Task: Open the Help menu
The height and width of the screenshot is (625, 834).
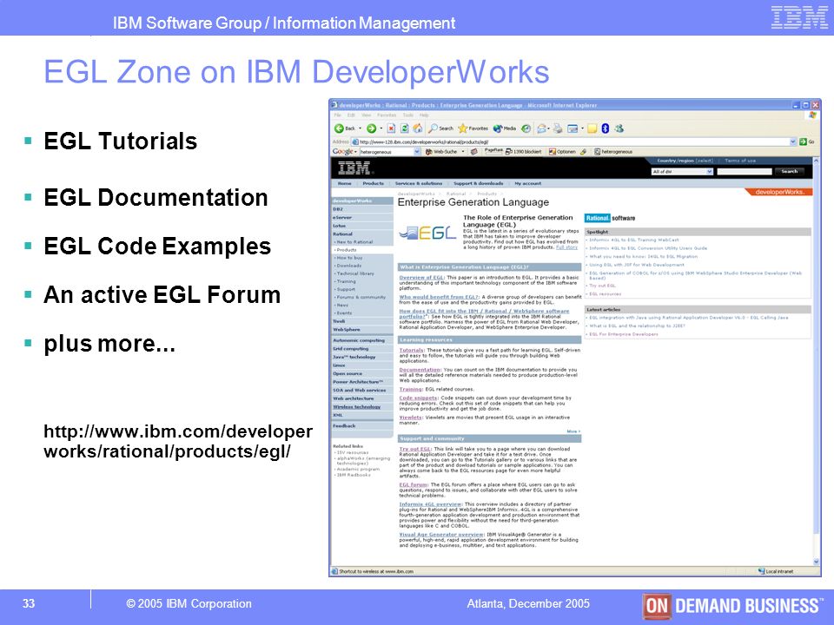Action: (x=424, y=115)
